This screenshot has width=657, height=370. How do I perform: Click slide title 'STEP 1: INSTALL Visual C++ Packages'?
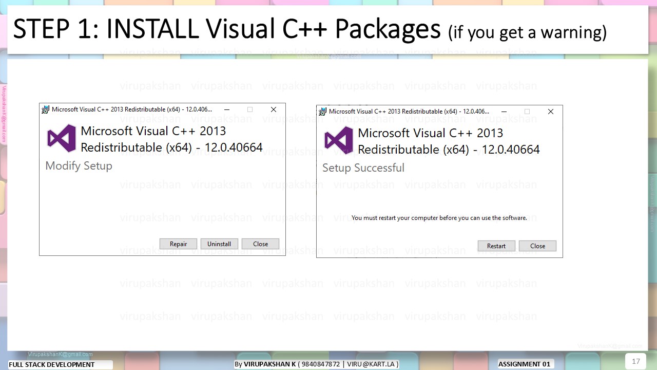coord(226,29)
